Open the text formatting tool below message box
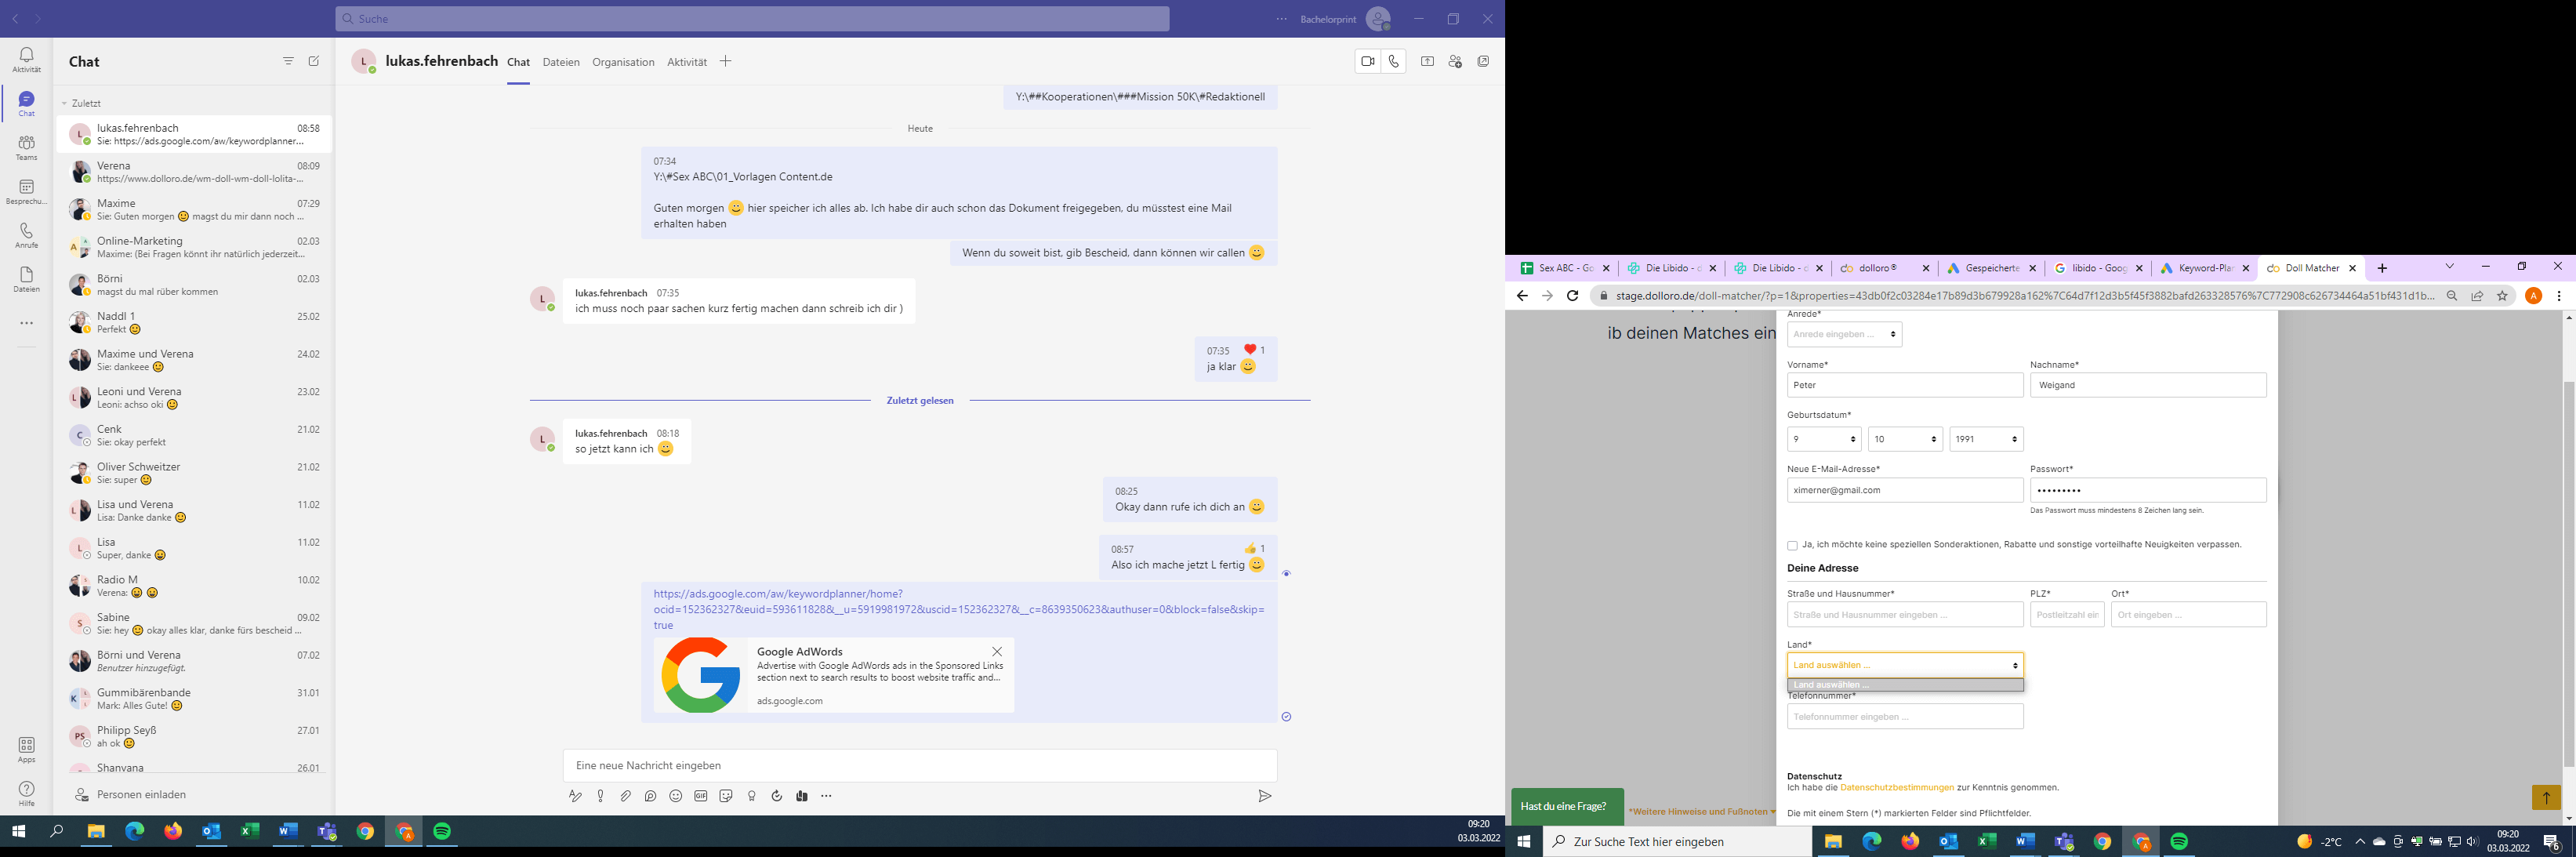 (x=575, y=796)
